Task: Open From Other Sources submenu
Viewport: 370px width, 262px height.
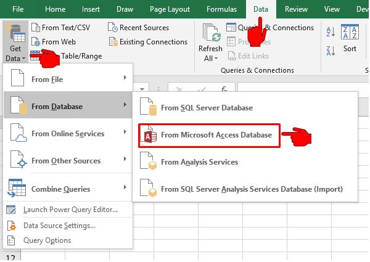Action: (68, 161)
